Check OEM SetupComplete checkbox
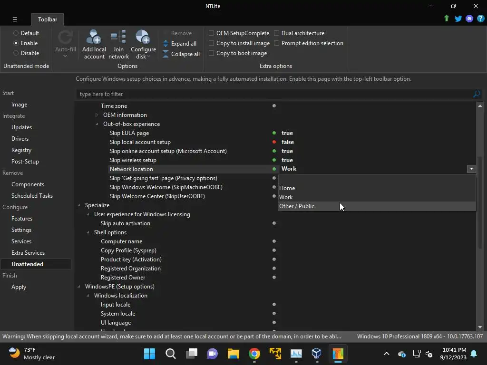This screenshot has width=487, height=365. 211,33
